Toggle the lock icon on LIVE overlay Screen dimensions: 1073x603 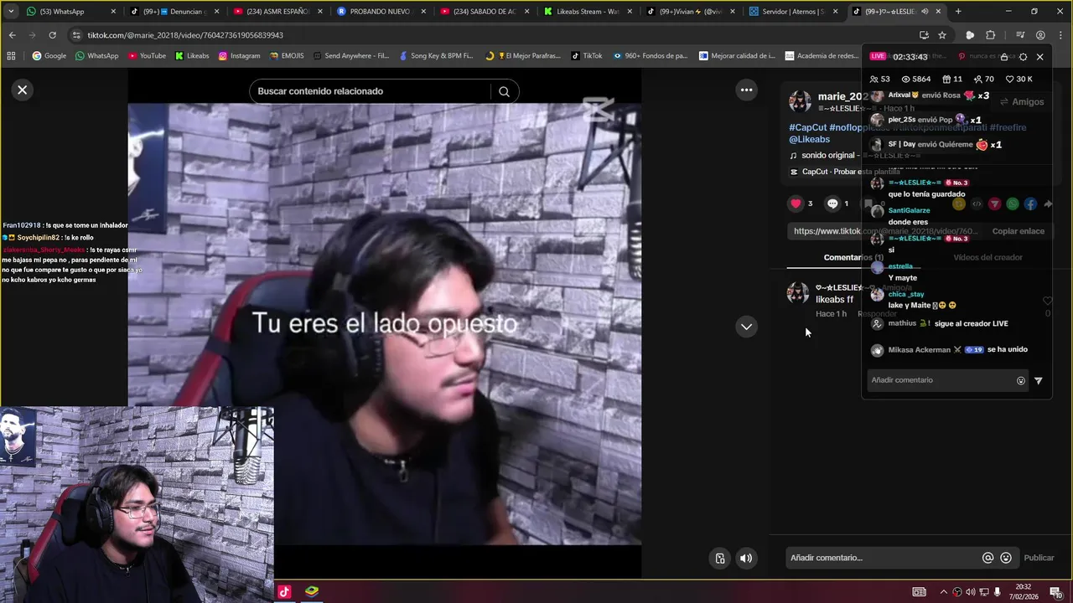(1004, 57)
